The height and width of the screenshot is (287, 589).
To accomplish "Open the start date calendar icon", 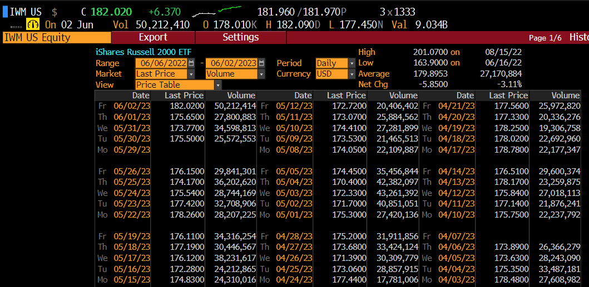I will click(191, 63).
